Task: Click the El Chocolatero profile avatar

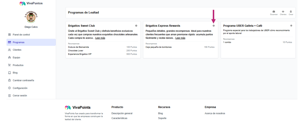Action: [31, 17]
